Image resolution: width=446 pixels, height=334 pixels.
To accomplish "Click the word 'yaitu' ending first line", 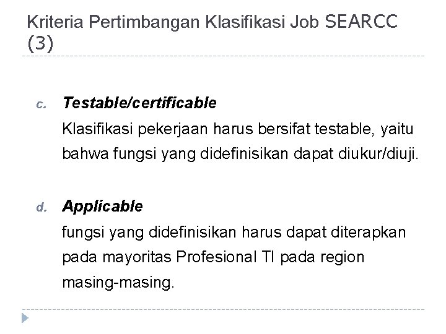I will pyautogui.click(x=397, y=129).
